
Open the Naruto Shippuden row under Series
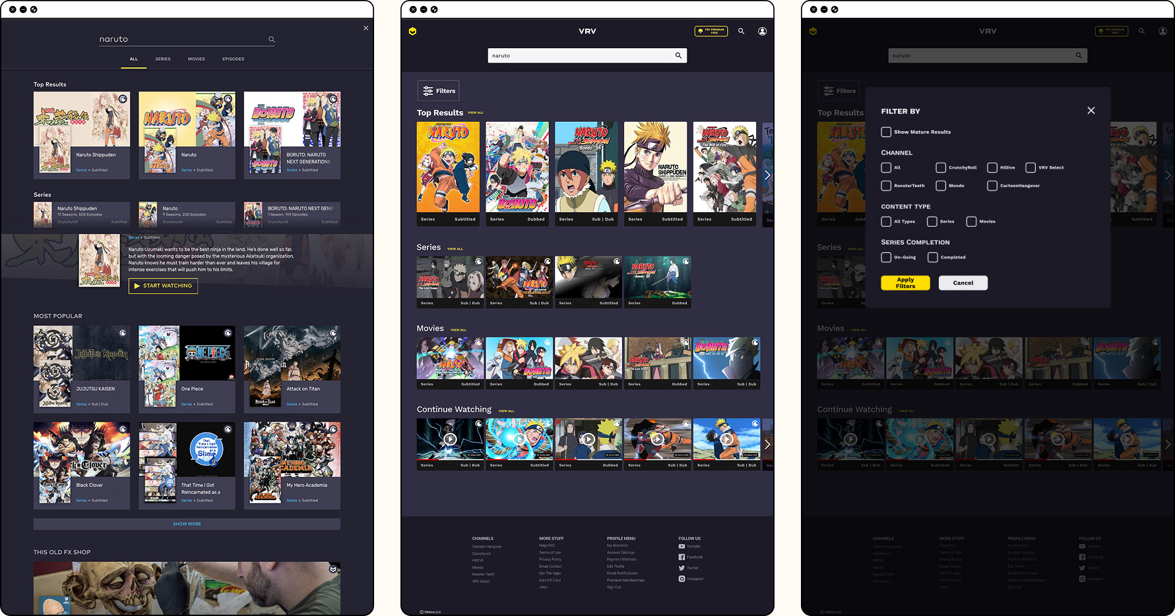pos(82,214)
